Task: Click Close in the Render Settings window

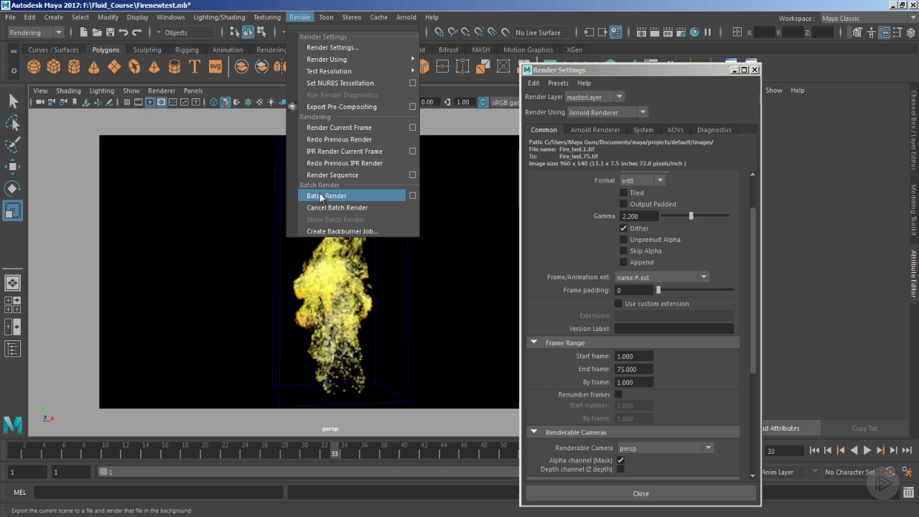Action: (640, 493)
